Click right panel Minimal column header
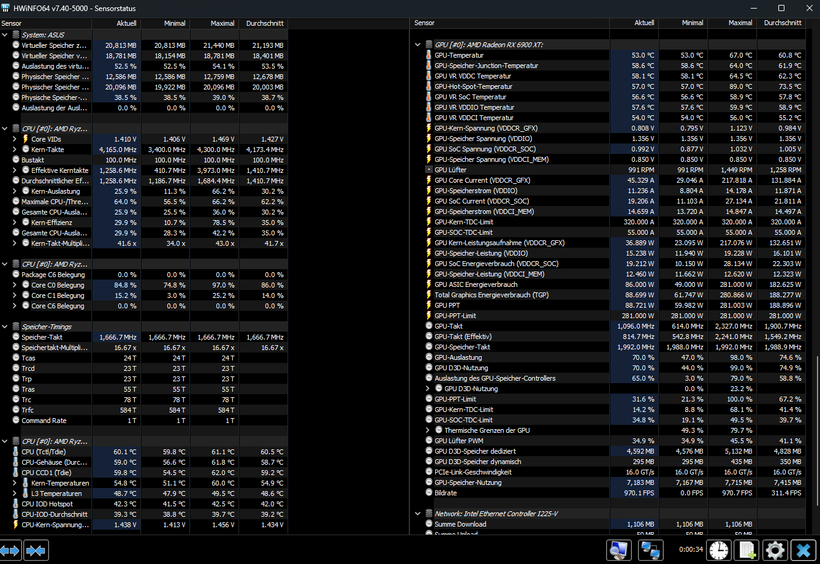 (x=683, y=23)
